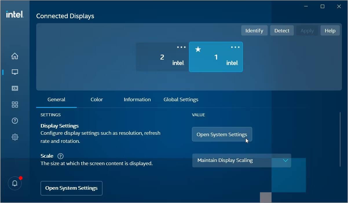Screen dimensions: 348x203
Task: Open the Media section using the video icon
Action: tap(15, 88)
